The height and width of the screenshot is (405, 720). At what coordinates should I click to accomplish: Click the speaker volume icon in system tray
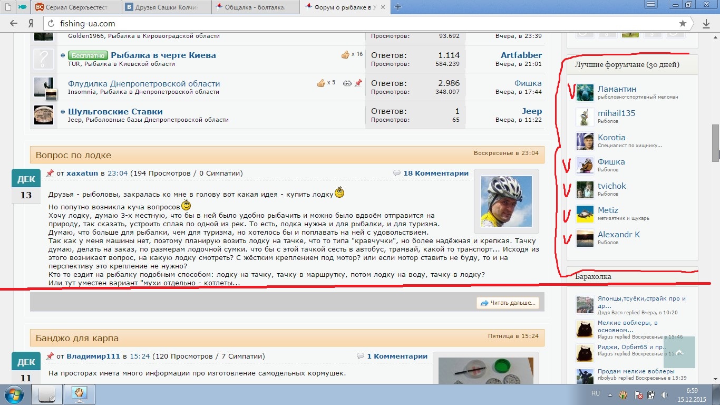click(x=663, y=394)
